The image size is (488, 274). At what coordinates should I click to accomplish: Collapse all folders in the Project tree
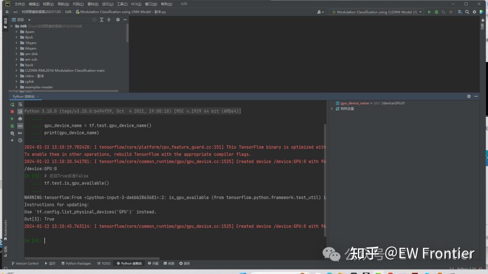[x=109, y=20]
